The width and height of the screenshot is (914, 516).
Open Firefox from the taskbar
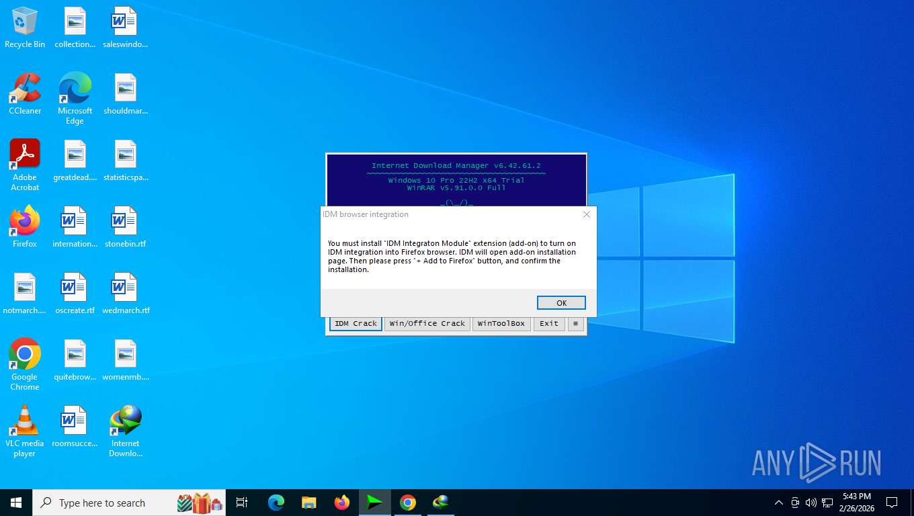(342, 503)
